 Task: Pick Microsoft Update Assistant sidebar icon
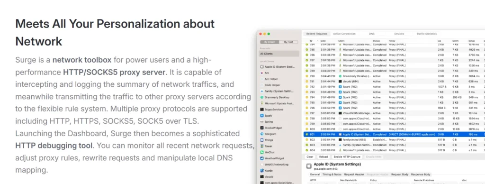click(262, 103)
